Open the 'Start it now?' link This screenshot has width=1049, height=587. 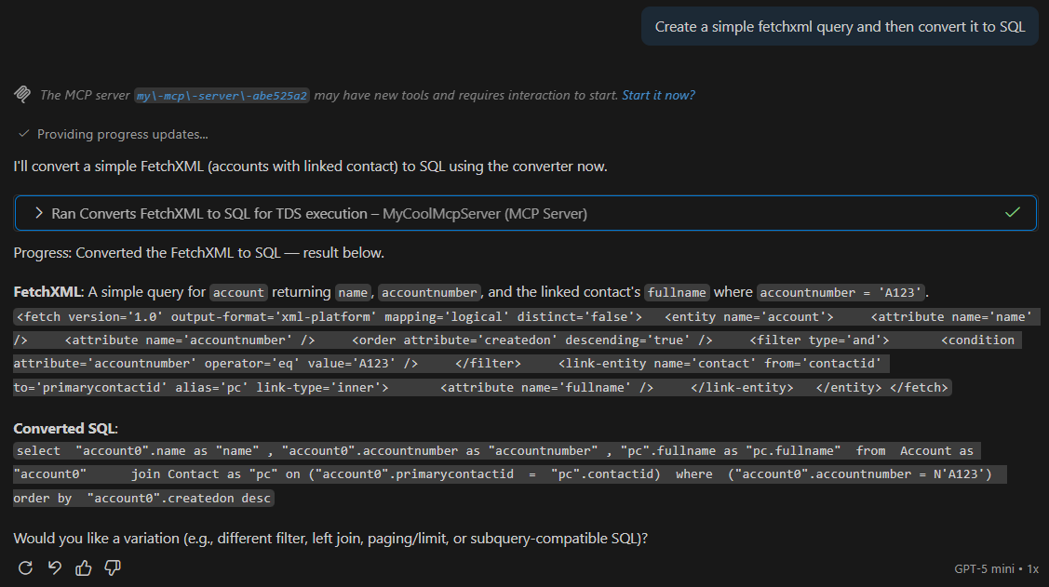[658, 95]
